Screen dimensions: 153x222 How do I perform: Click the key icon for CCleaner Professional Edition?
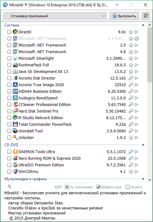[x=131, y=104]
